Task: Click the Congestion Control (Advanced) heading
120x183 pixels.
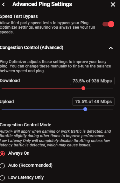Action: pyautogui.click(x=32, y=47)
